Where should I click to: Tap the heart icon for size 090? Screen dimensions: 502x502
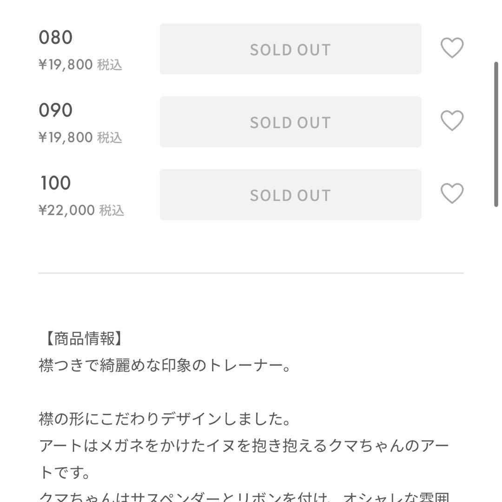[452, 121]
